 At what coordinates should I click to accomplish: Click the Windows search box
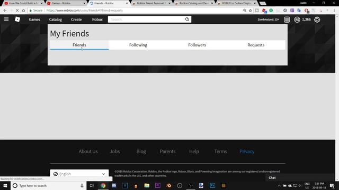point(48,185)
